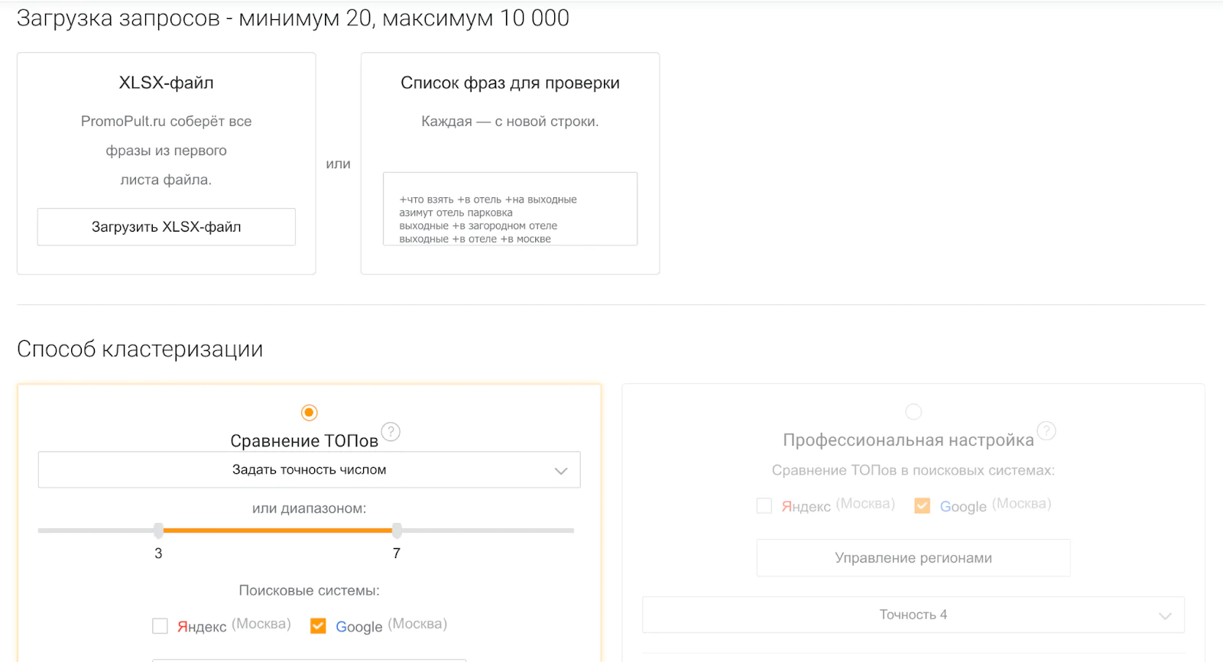The height and width of the screenshot is (662, 1223).
Task: Select the Профессиональная настройка radio button
Action: [x=913, y=412]
